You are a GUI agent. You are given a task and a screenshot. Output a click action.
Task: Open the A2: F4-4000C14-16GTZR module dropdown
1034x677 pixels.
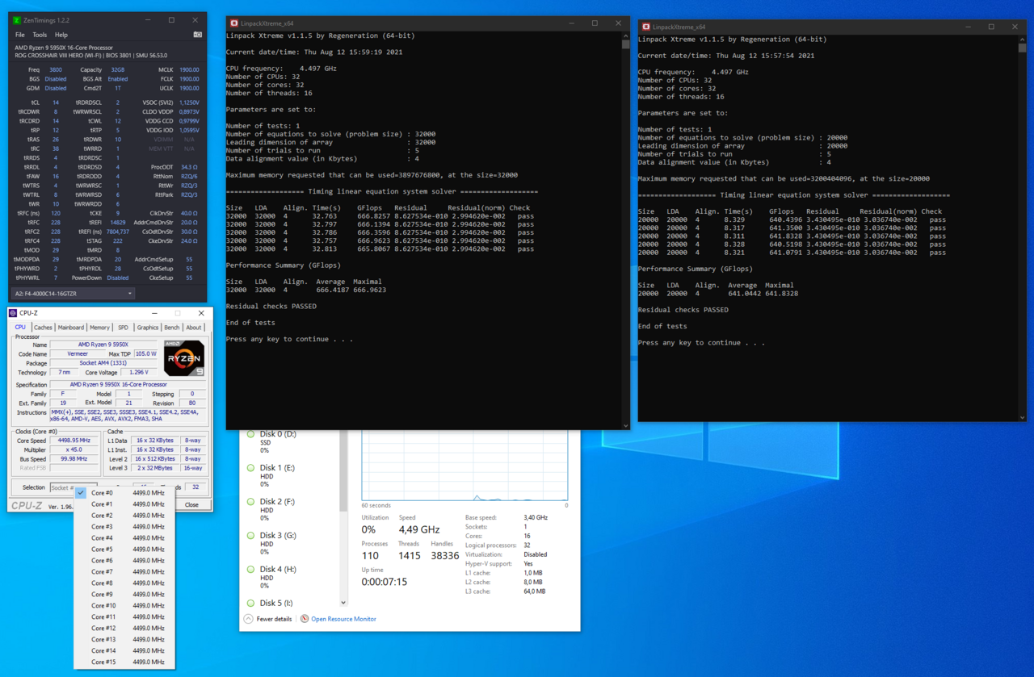click(x=73, y=294)
